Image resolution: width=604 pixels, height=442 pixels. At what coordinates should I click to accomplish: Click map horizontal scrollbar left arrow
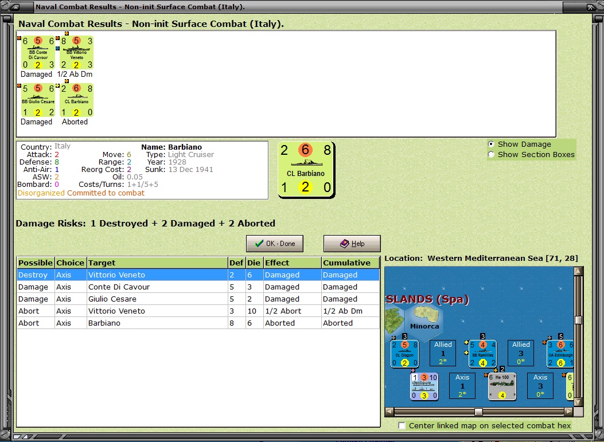pos(389,412)
